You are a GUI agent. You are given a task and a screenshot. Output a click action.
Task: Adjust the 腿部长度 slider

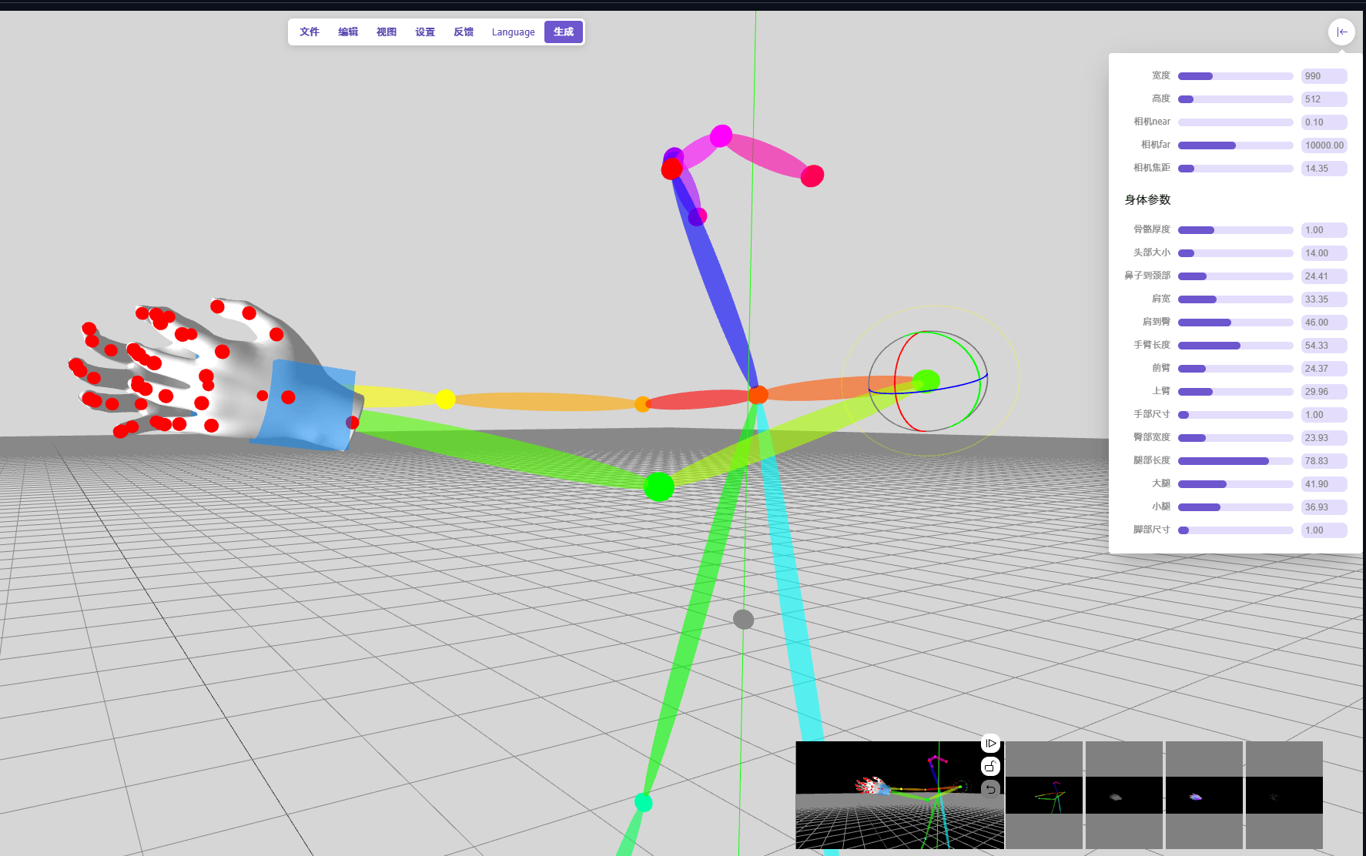1235,461
